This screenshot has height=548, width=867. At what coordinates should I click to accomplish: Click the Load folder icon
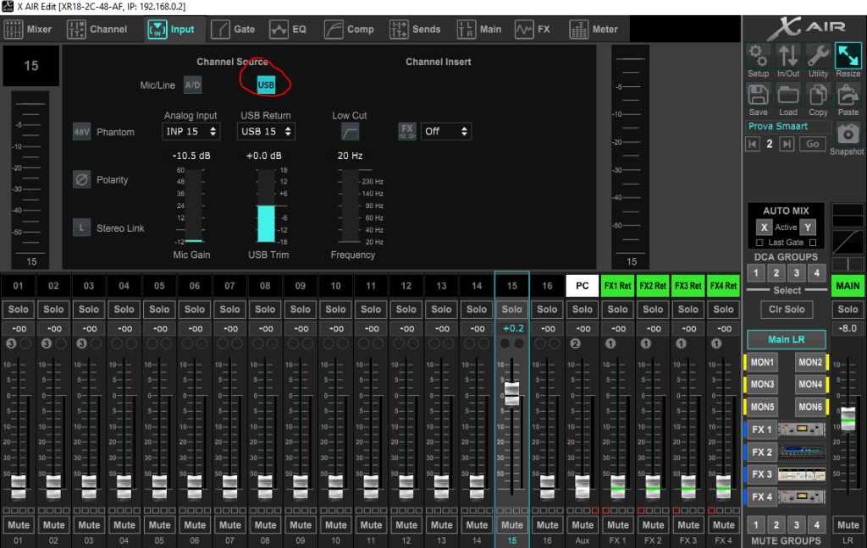tap(788, 95)
